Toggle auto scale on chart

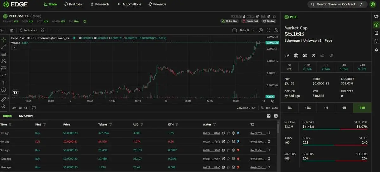pos(275,108)
